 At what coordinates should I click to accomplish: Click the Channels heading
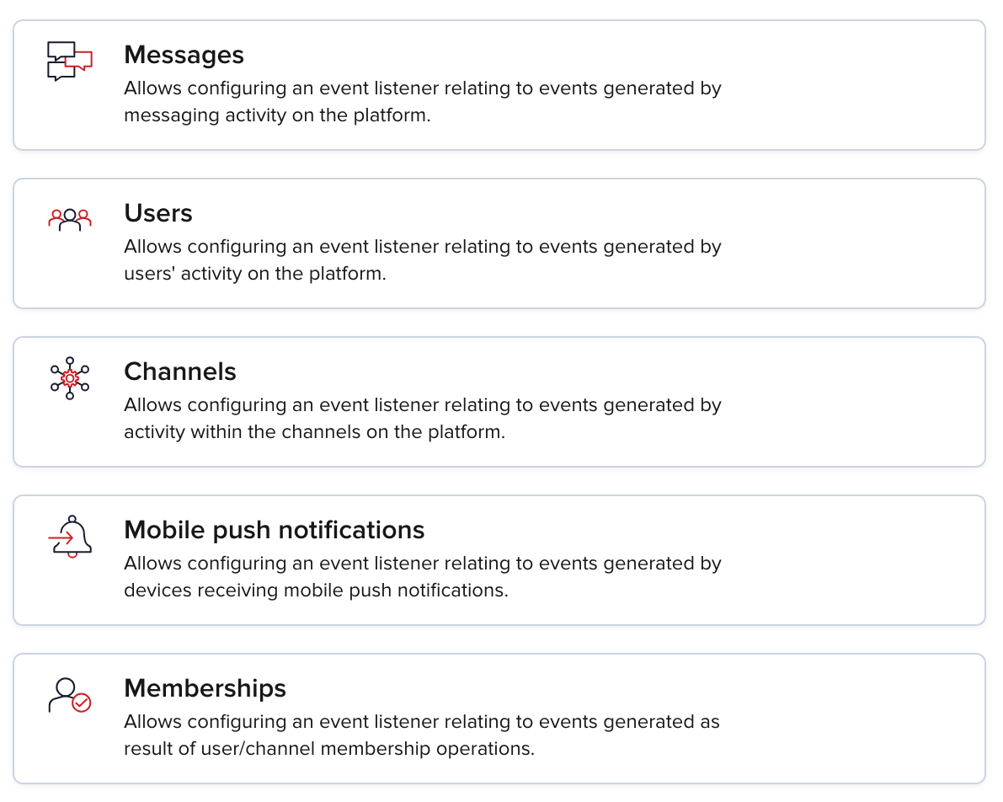coord(179,371)
